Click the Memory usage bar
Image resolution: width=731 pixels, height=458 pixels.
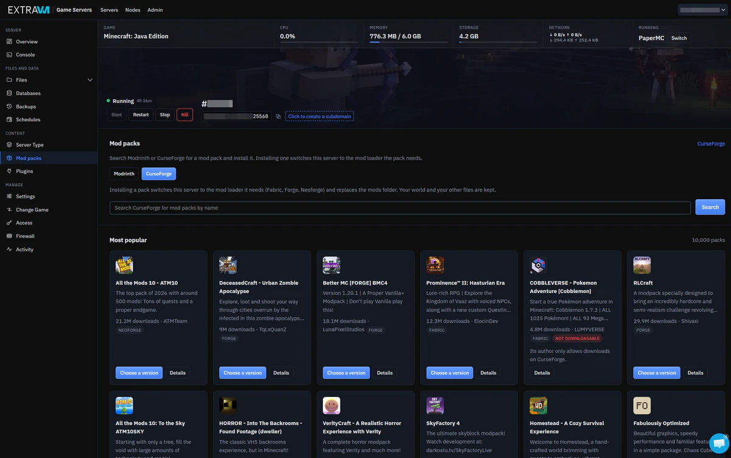tap(408, 43)
